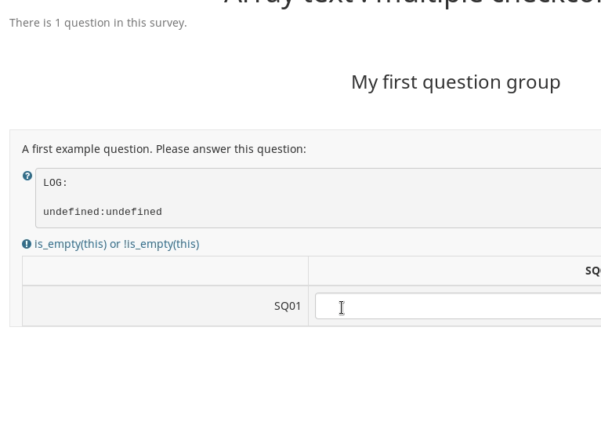This screenshot has width=601, height=422.
Task: Click the word "survey" in the count message
Action: (167, 23)
